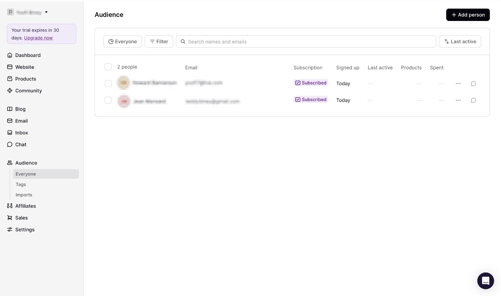This screenshot has height=296, width=501.
Task: Focus the search names and emails field
Action: [306, 42]
